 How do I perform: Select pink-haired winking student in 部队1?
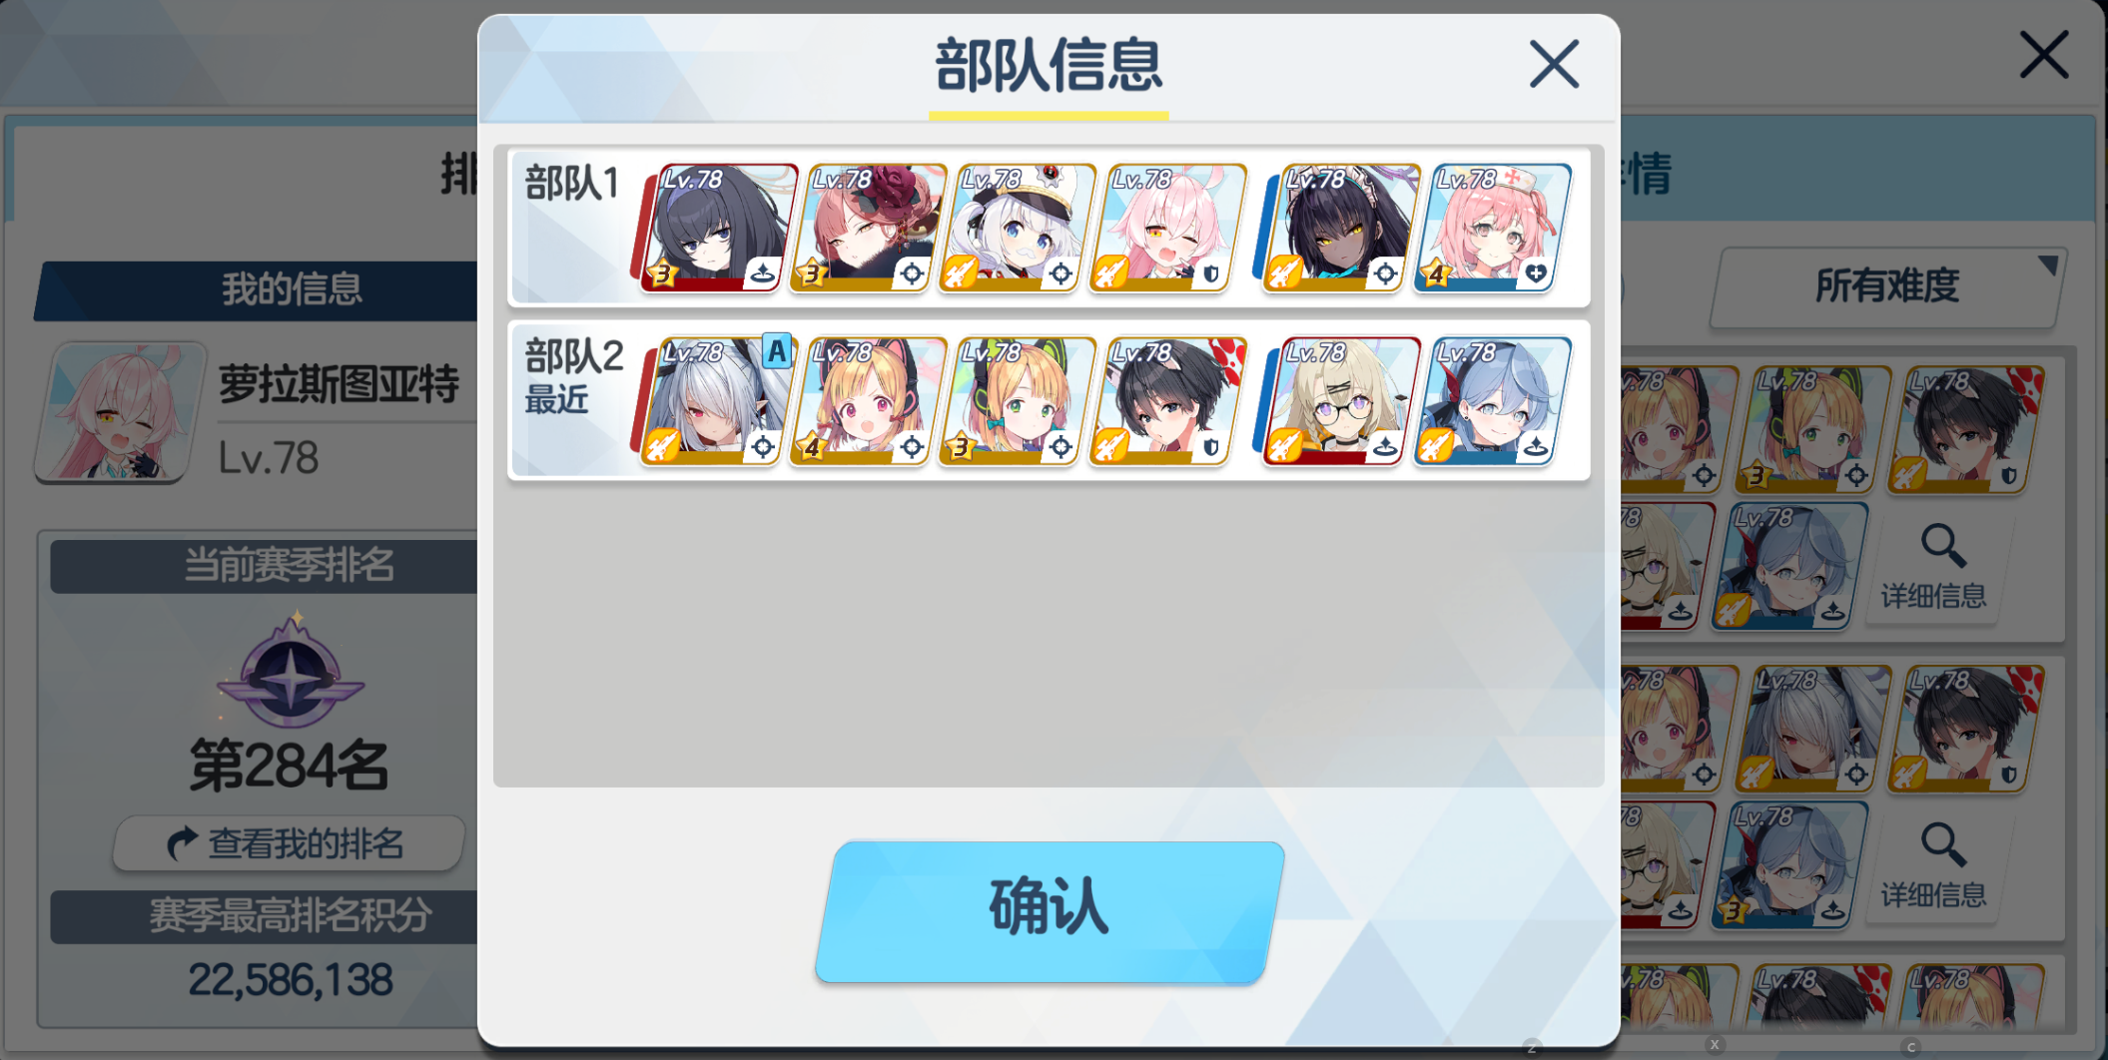tap(1165, 229)
